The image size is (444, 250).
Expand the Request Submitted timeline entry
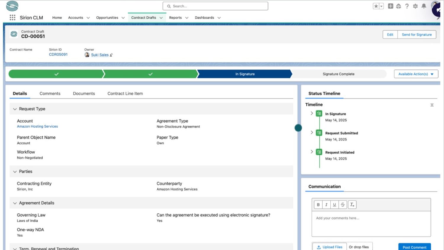(312, 133)
